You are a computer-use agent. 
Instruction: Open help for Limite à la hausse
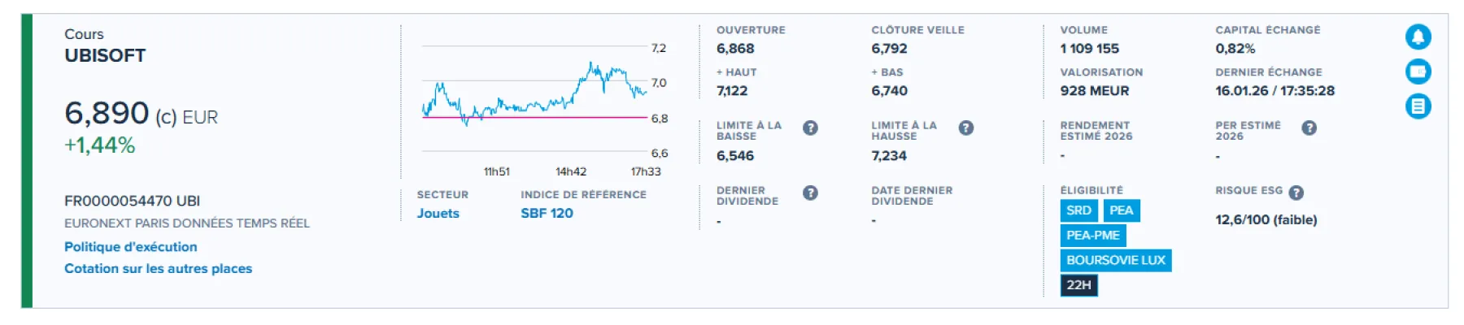coord(965,128)
